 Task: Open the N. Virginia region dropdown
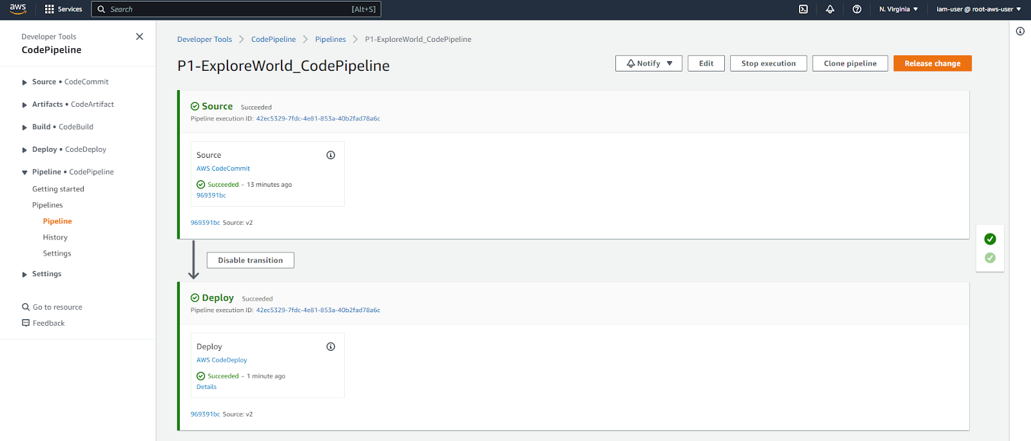coord(898,9)
